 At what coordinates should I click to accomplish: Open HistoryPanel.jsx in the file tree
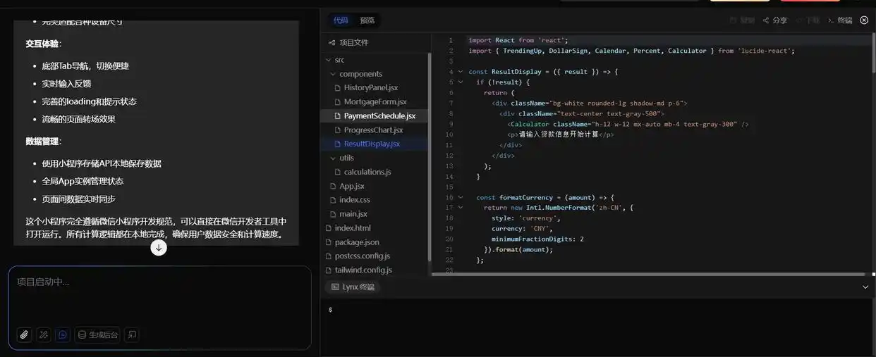371,88
